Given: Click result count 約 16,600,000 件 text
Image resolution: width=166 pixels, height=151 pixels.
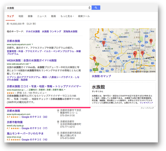Looking at the screenshot, I should click(16, 24).
